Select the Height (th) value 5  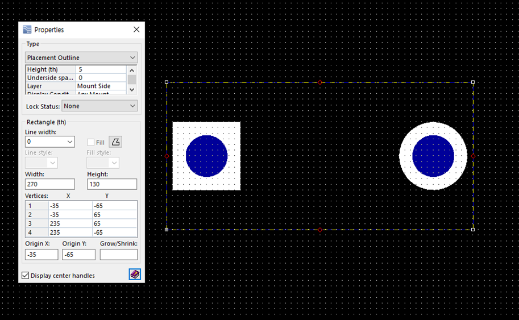[101, 69]
